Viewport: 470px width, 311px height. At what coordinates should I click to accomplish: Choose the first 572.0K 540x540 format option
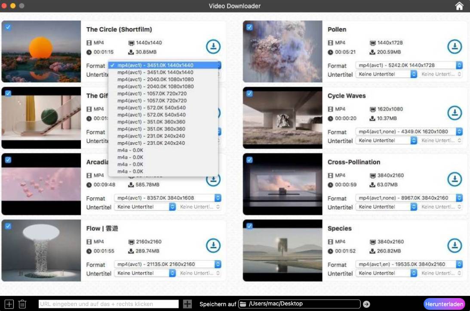point(151,108)
